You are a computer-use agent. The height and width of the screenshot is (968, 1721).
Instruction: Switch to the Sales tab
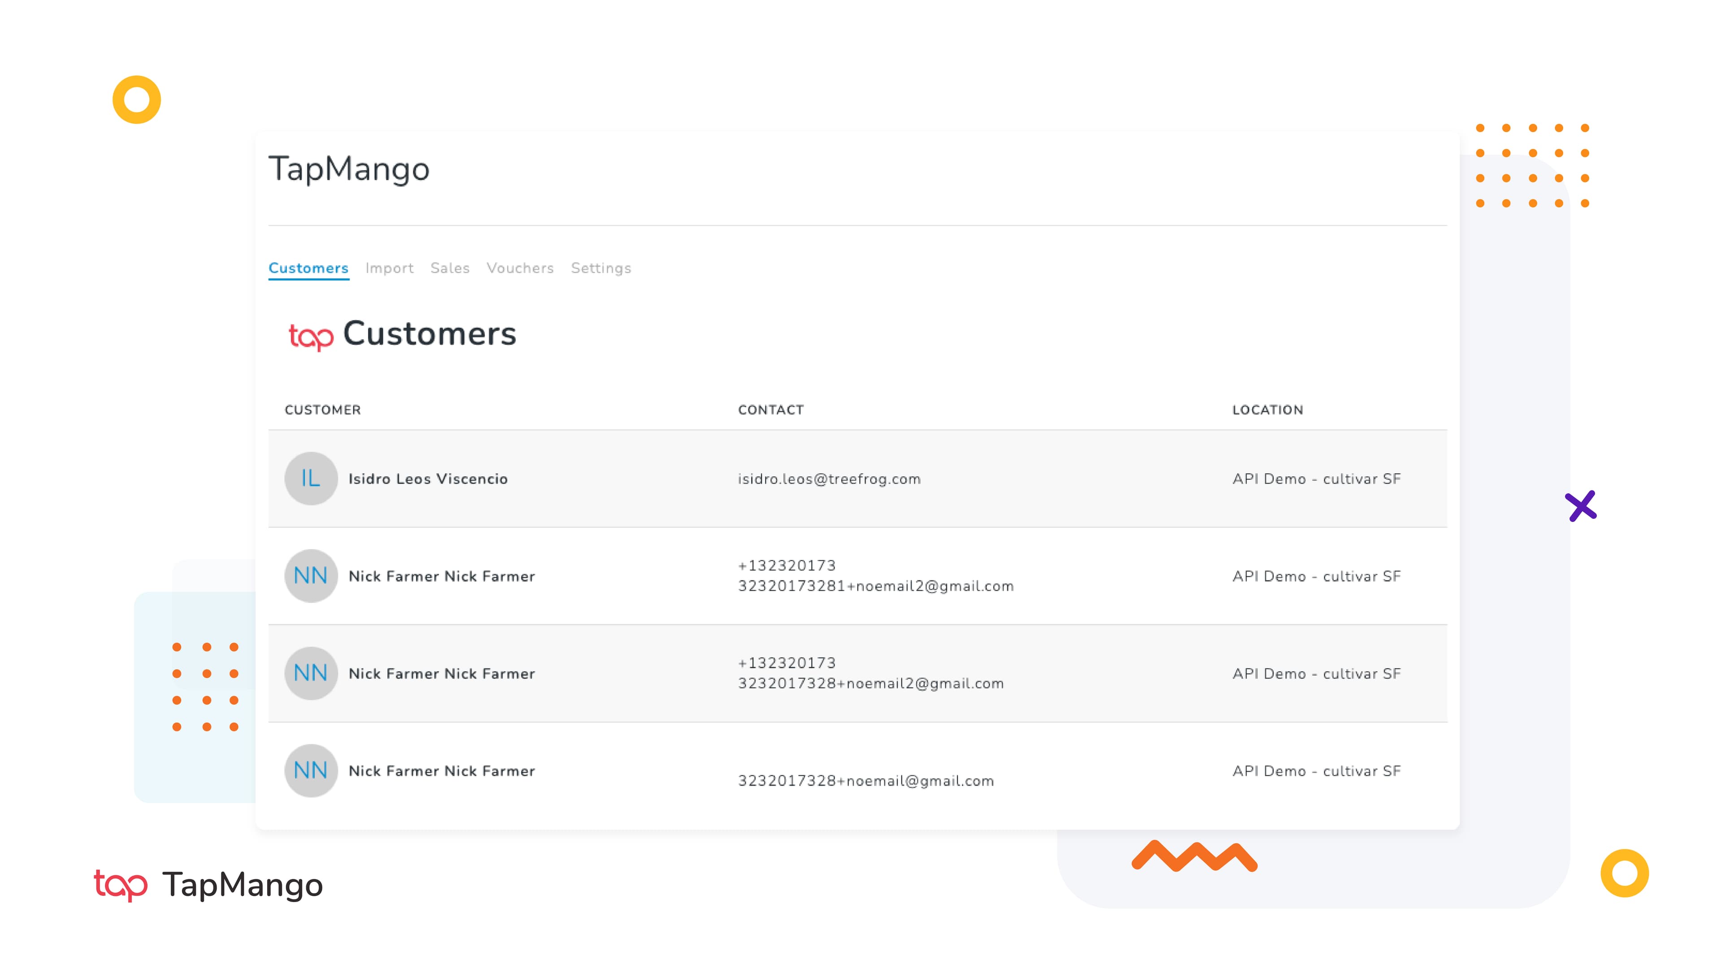coord(450,268)
